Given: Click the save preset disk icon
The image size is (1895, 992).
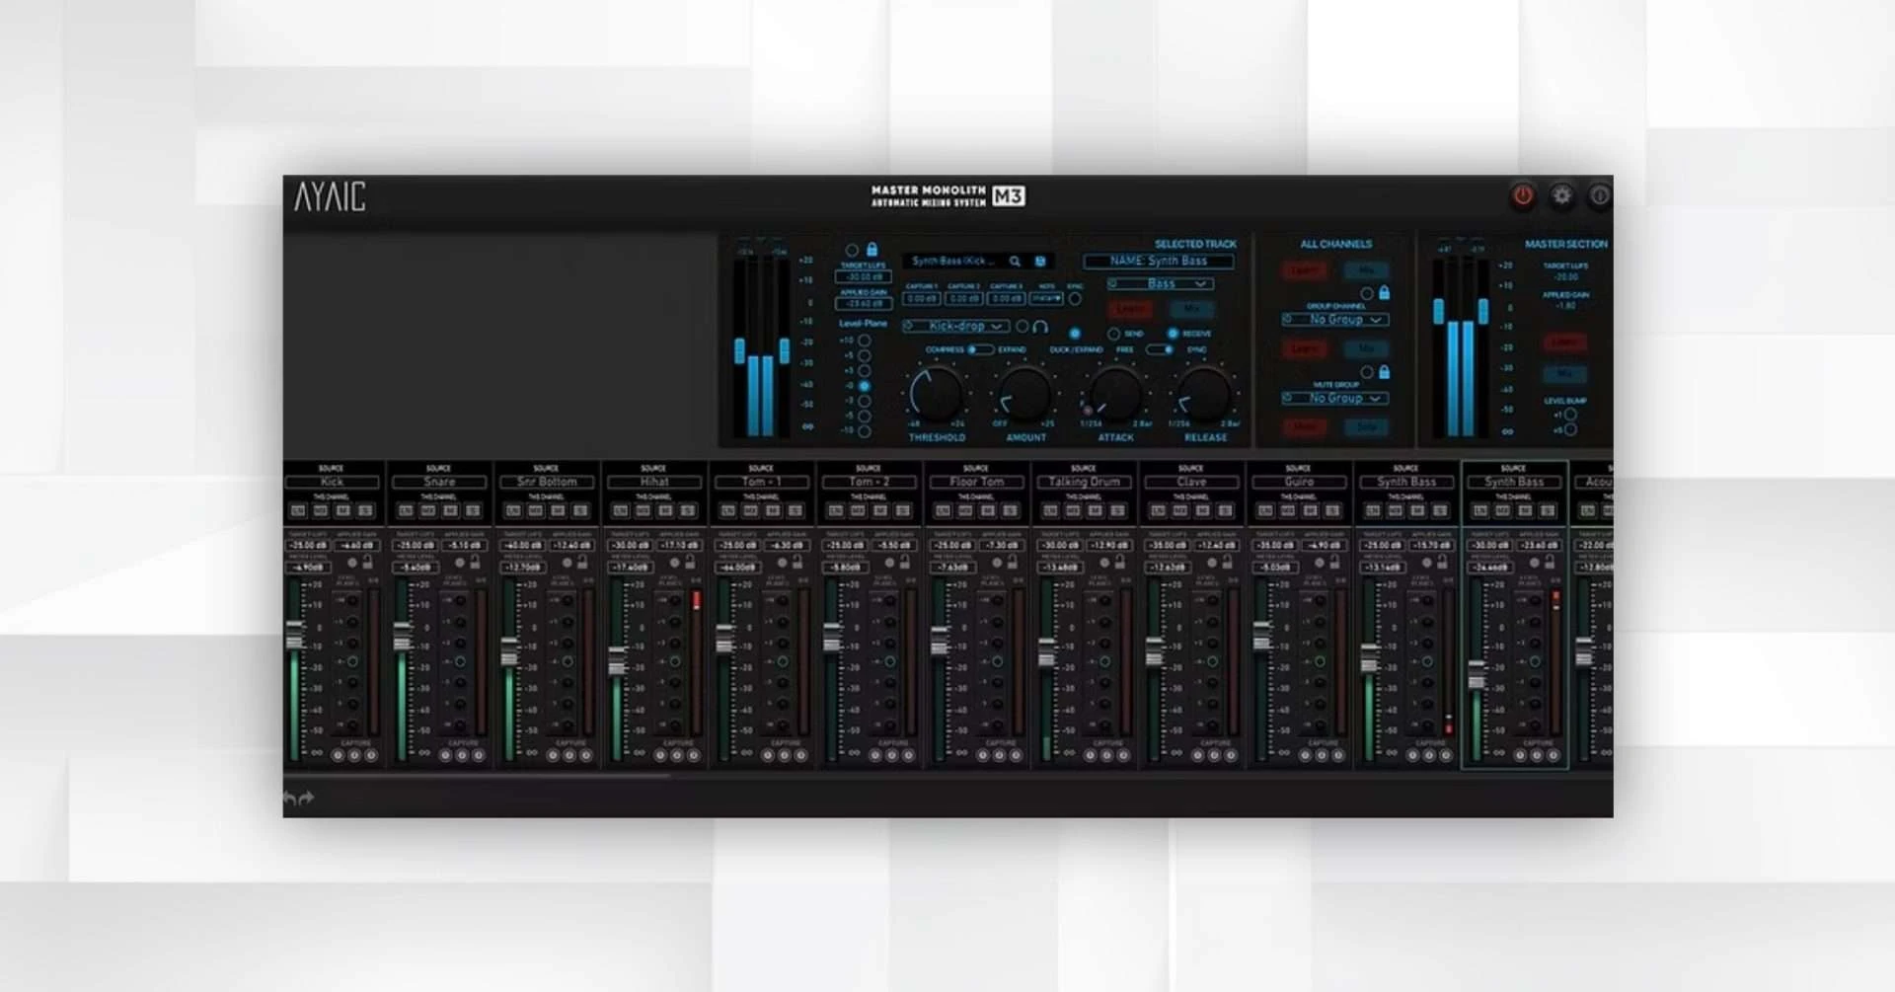Looking at the screenshot, I should point(1040,262).
